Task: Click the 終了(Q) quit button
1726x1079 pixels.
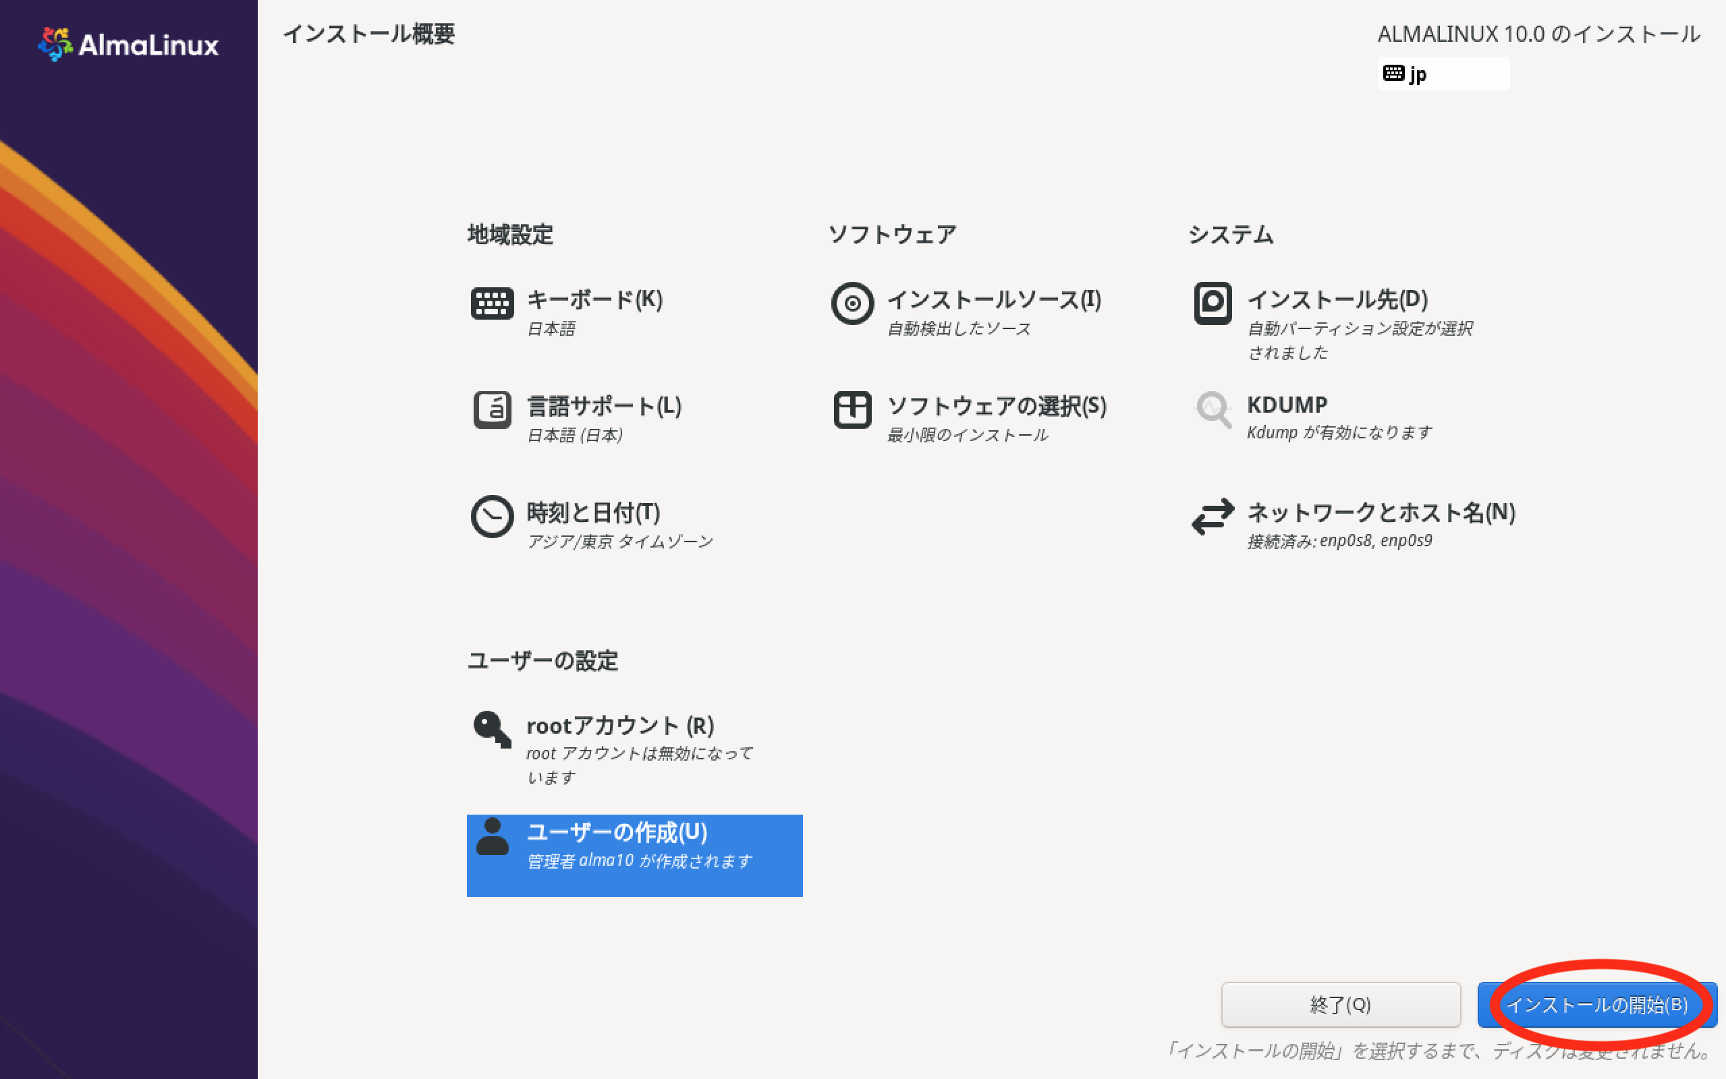Action: click(x=1341, y=1005)
